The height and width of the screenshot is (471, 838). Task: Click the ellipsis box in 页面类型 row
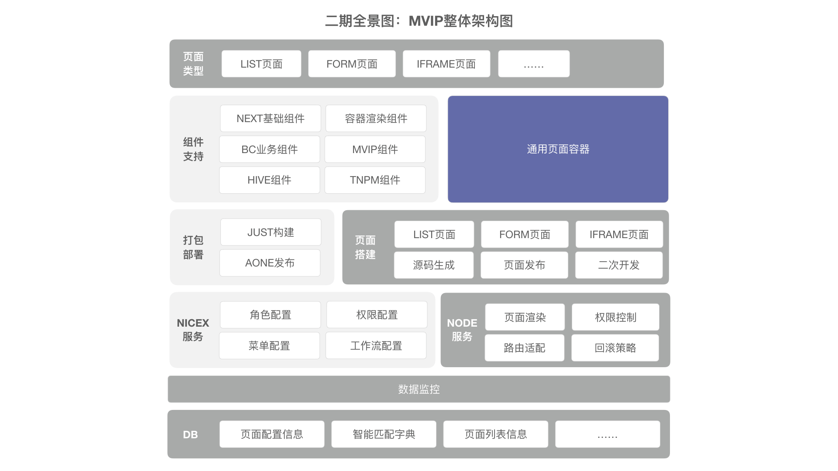533,64
